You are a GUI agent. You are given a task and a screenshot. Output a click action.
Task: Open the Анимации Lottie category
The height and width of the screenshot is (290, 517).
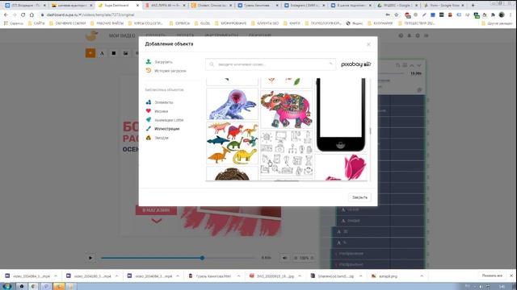pyautogui.click(x=169, y=120)
